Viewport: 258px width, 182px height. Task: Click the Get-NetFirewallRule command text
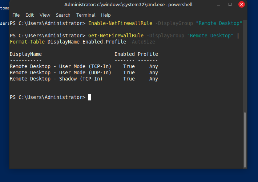(116, 36)
